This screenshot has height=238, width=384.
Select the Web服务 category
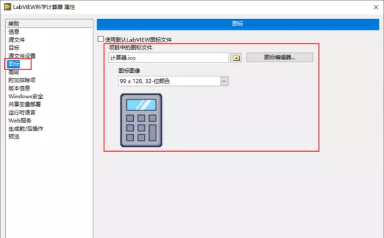click(x=20, y=121)
